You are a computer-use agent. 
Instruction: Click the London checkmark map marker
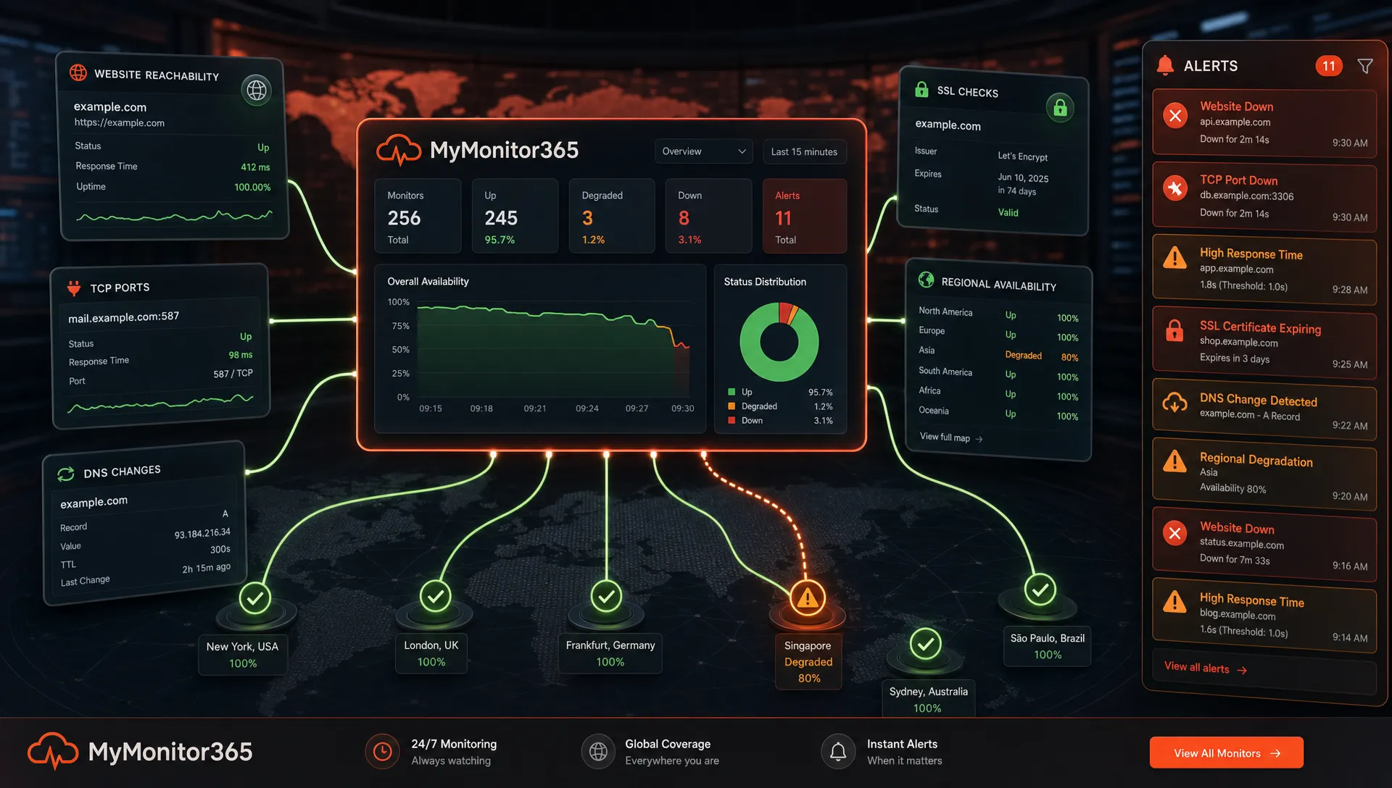click(435, 596)
